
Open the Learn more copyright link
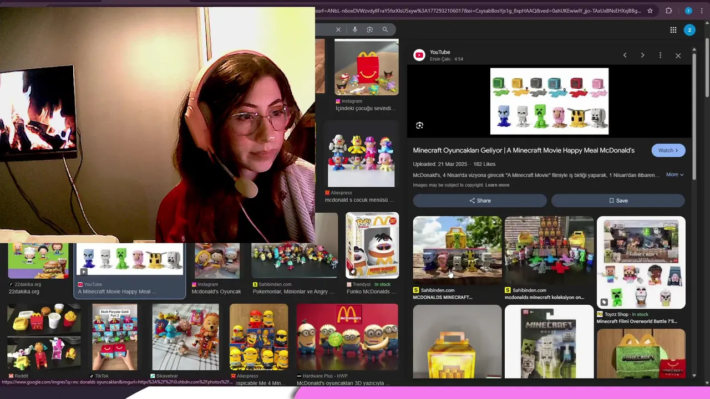(x=497, y=185)
